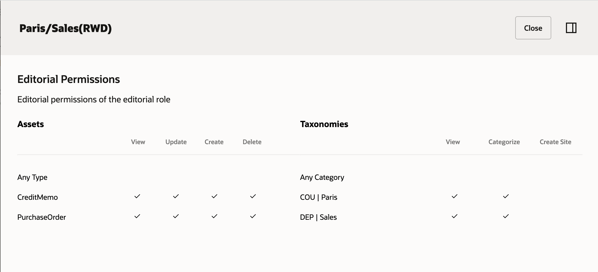Screen dimensions: 598x272
Task: Click PurchaseOrder Delete checkmark
Action: point(253,216)
